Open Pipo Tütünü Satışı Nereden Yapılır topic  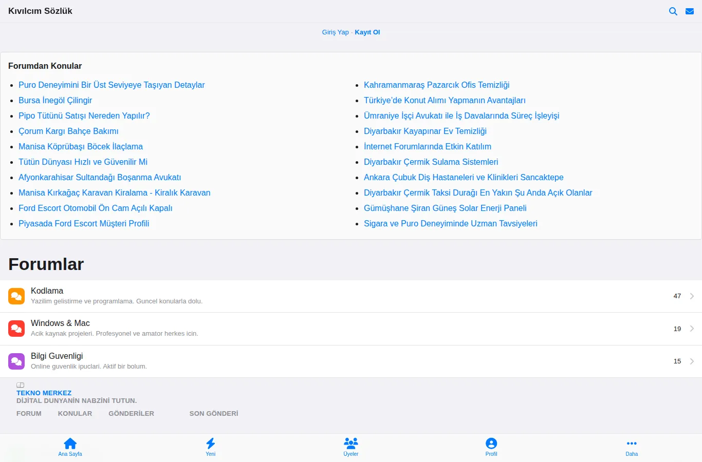pos(84,115)
